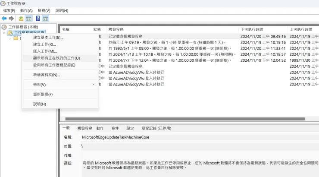
Task: Select the row triggered 於 2024/11/13 上午 10:18
Action: pos(190,54)
